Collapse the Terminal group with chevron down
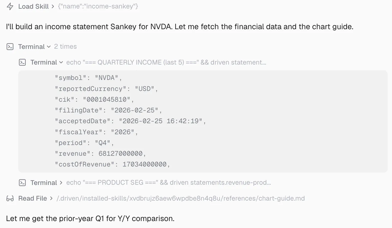The height and width of the screenshot is (228, 392). [49, 47]
